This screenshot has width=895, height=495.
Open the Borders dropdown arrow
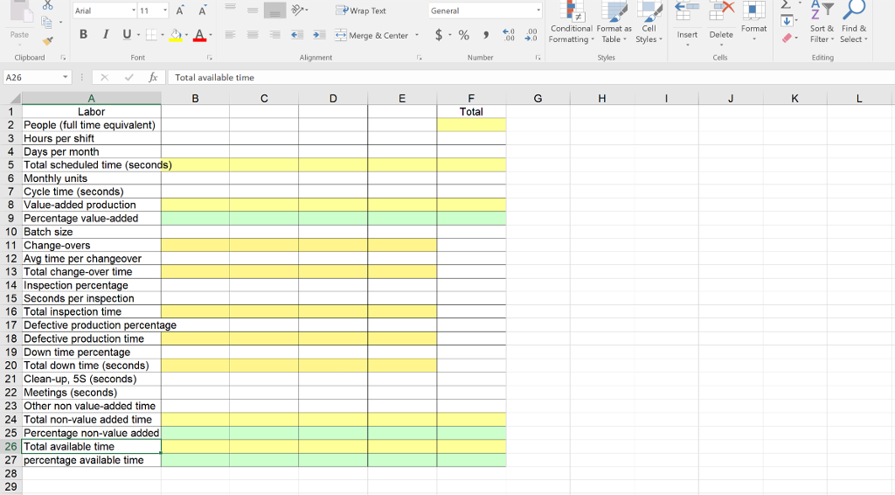(163, 35)
